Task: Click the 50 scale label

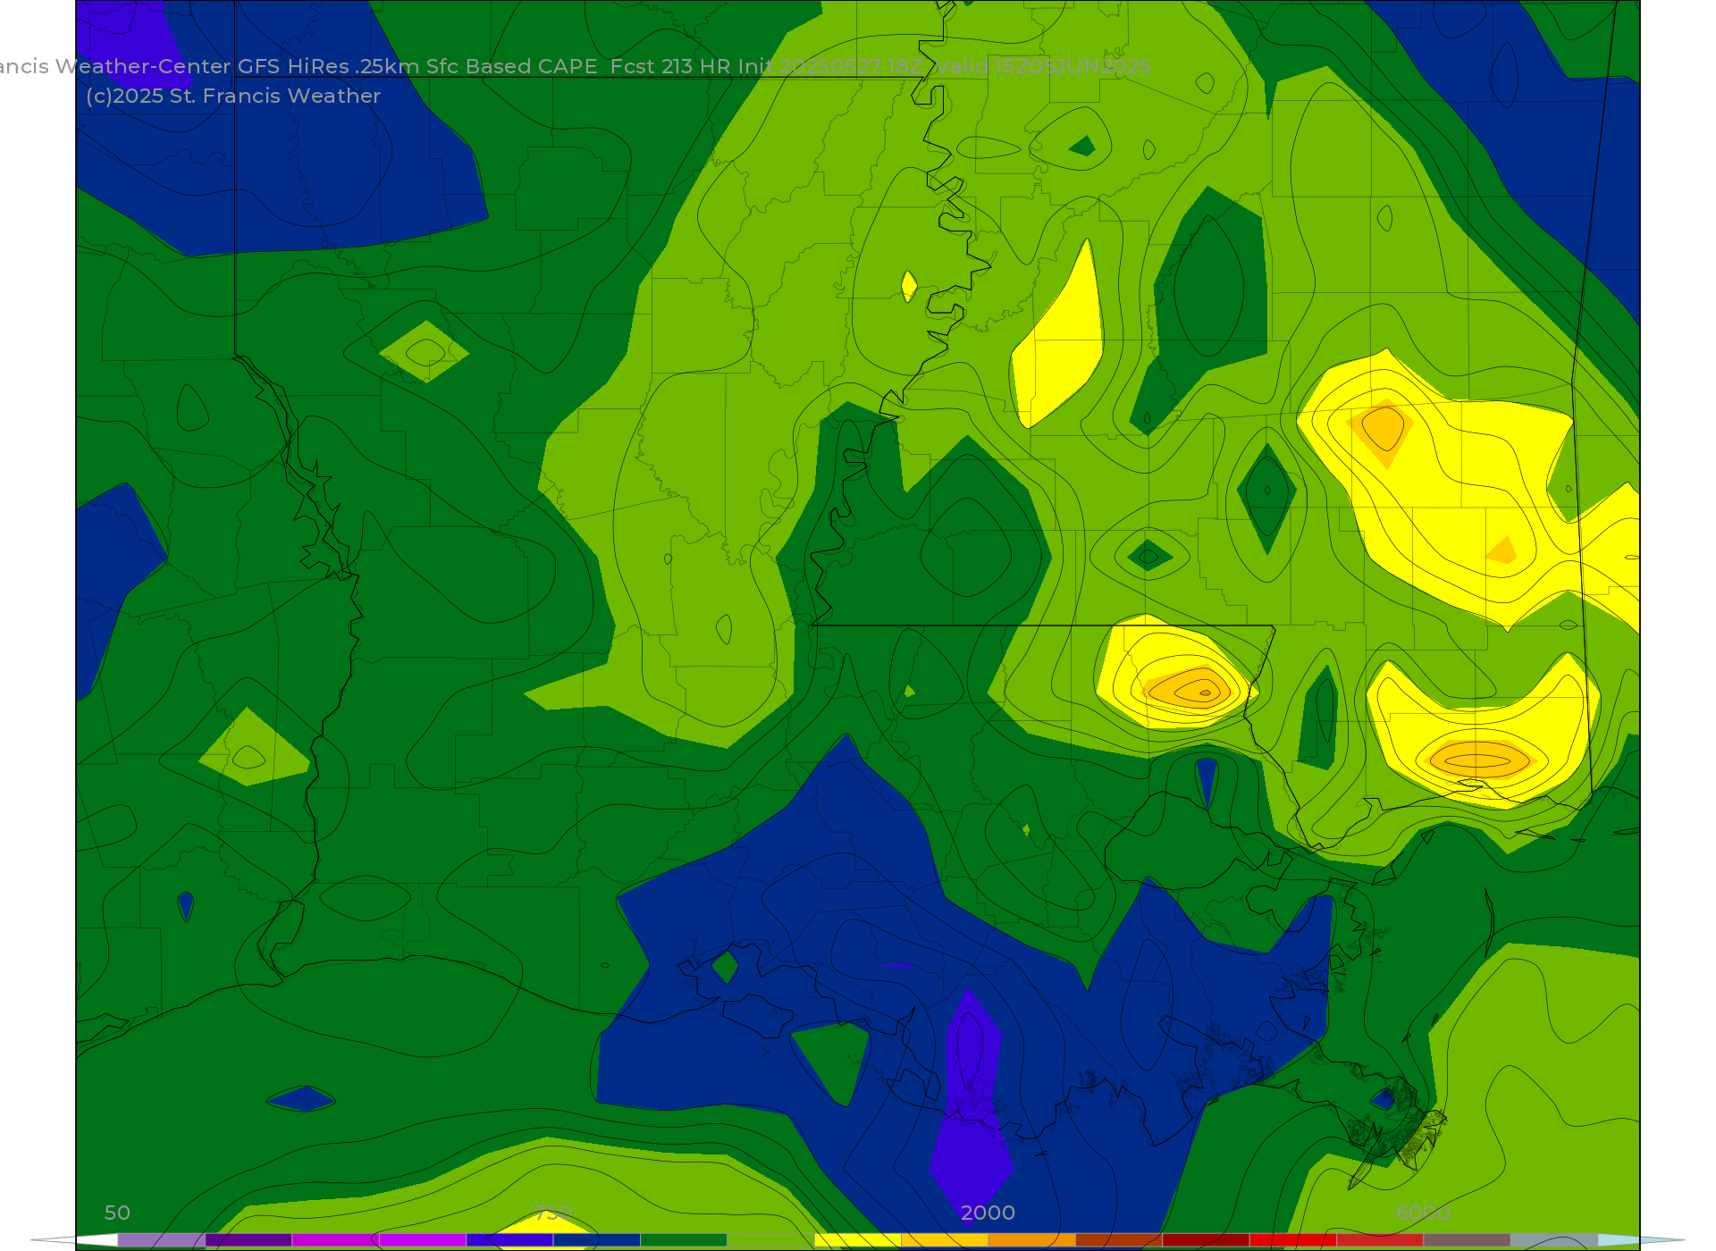Action: tap(117, 1213)
